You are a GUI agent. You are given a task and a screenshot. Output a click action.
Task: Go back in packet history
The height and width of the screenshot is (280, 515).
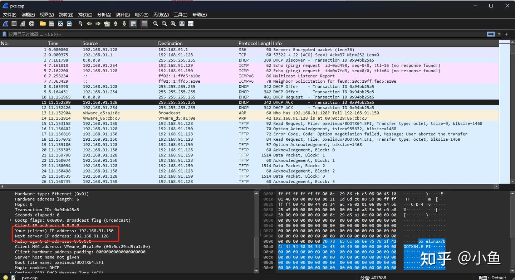[x=89, y=24]
